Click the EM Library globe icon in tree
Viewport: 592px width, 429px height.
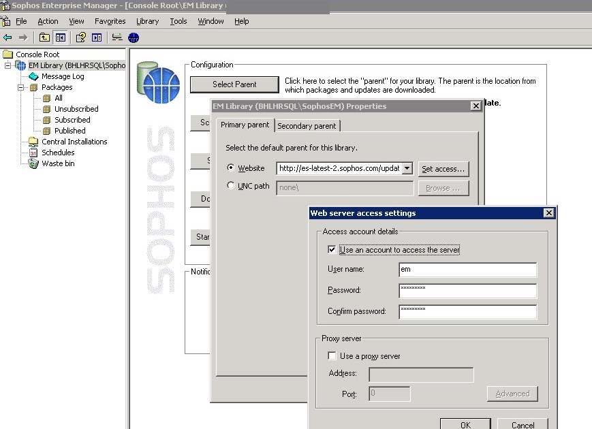click(x=20, y=65)
